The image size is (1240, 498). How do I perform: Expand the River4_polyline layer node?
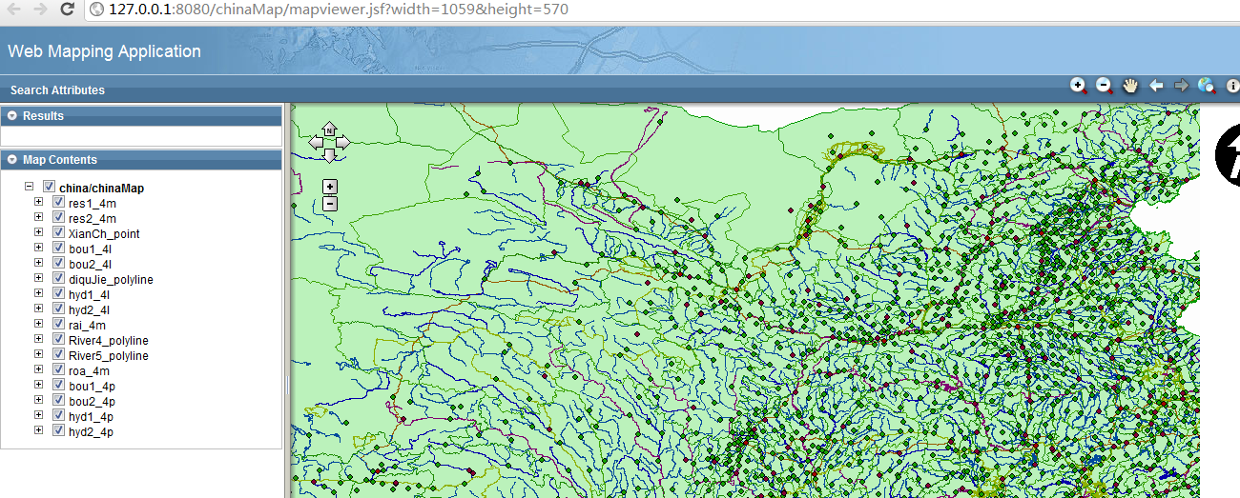point(39,340)
